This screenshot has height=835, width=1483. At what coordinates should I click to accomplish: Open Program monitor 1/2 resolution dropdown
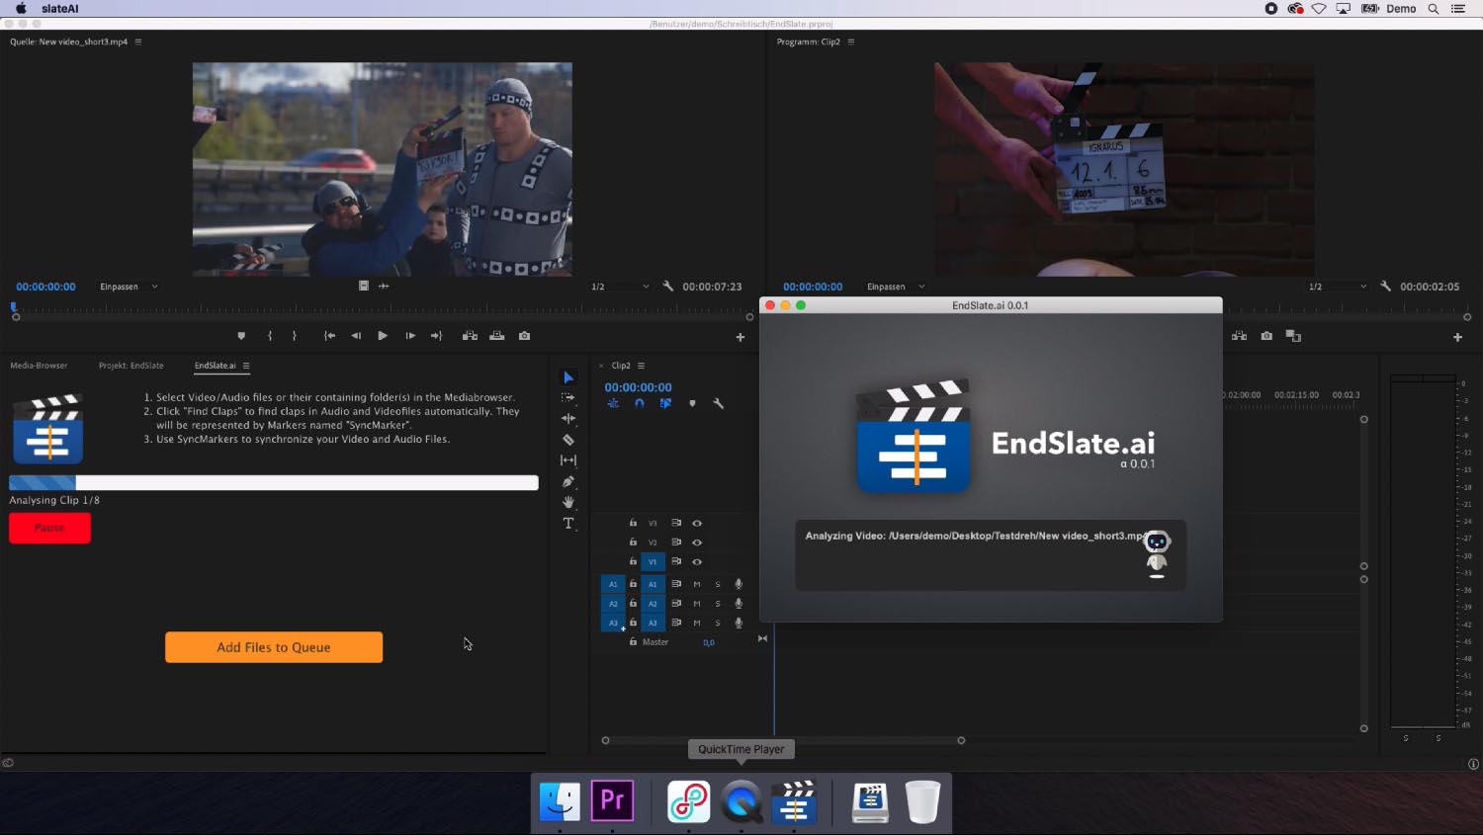pos(1338,287)
